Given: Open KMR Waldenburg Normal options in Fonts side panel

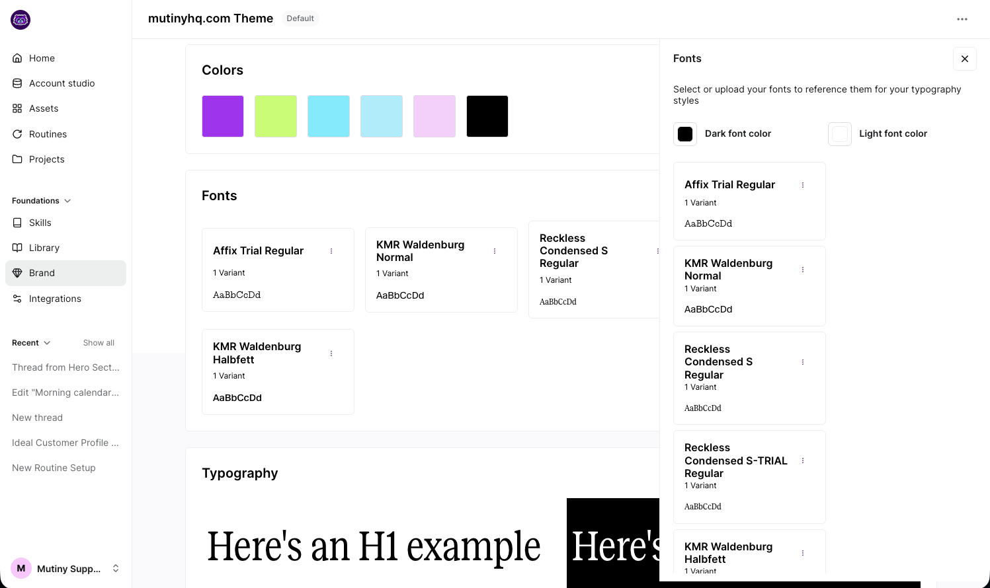Looking at the screenshot, I should click(803, 270).
